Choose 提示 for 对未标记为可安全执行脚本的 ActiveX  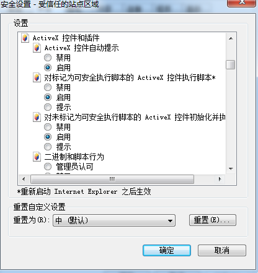pyautogui.click(x=48, y=147)
